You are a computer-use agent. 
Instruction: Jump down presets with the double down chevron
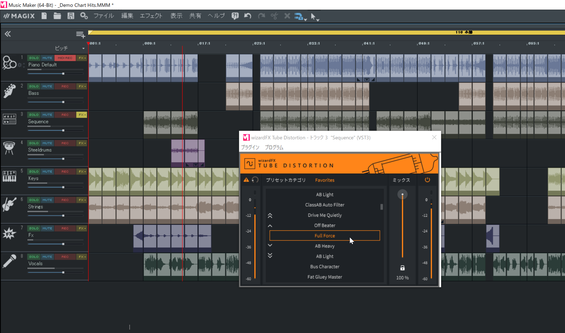pos(270,255)
